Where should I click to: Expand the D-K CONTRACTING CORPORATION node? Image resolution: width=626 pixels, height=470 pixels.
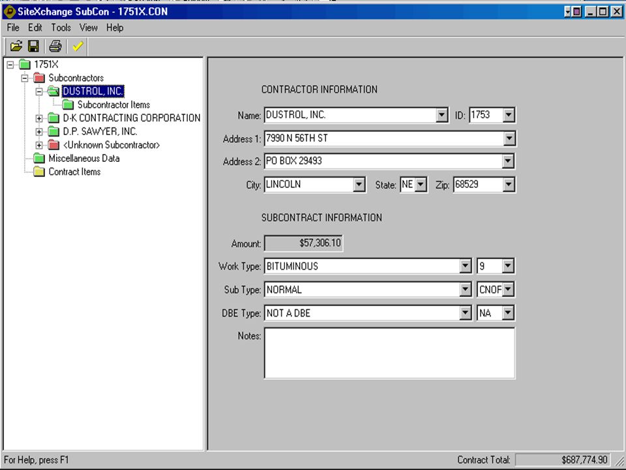[x=39, y=118]
